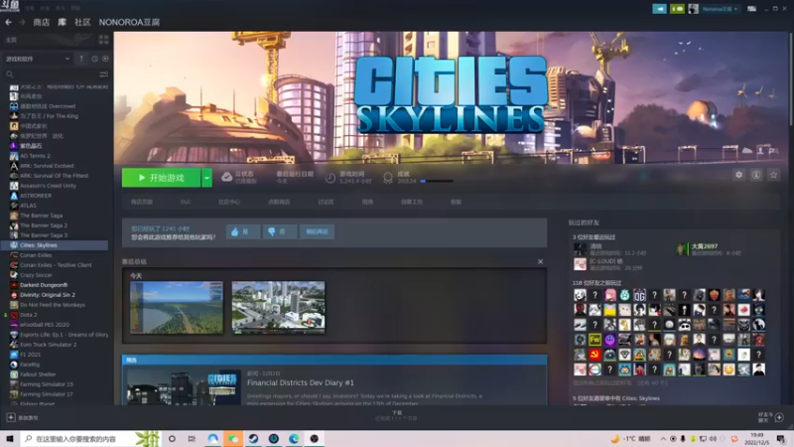Image resolution: width=794 pixels, height=447 pixels.
Task: Close the post-game summary panel
Action: [540, 261]
